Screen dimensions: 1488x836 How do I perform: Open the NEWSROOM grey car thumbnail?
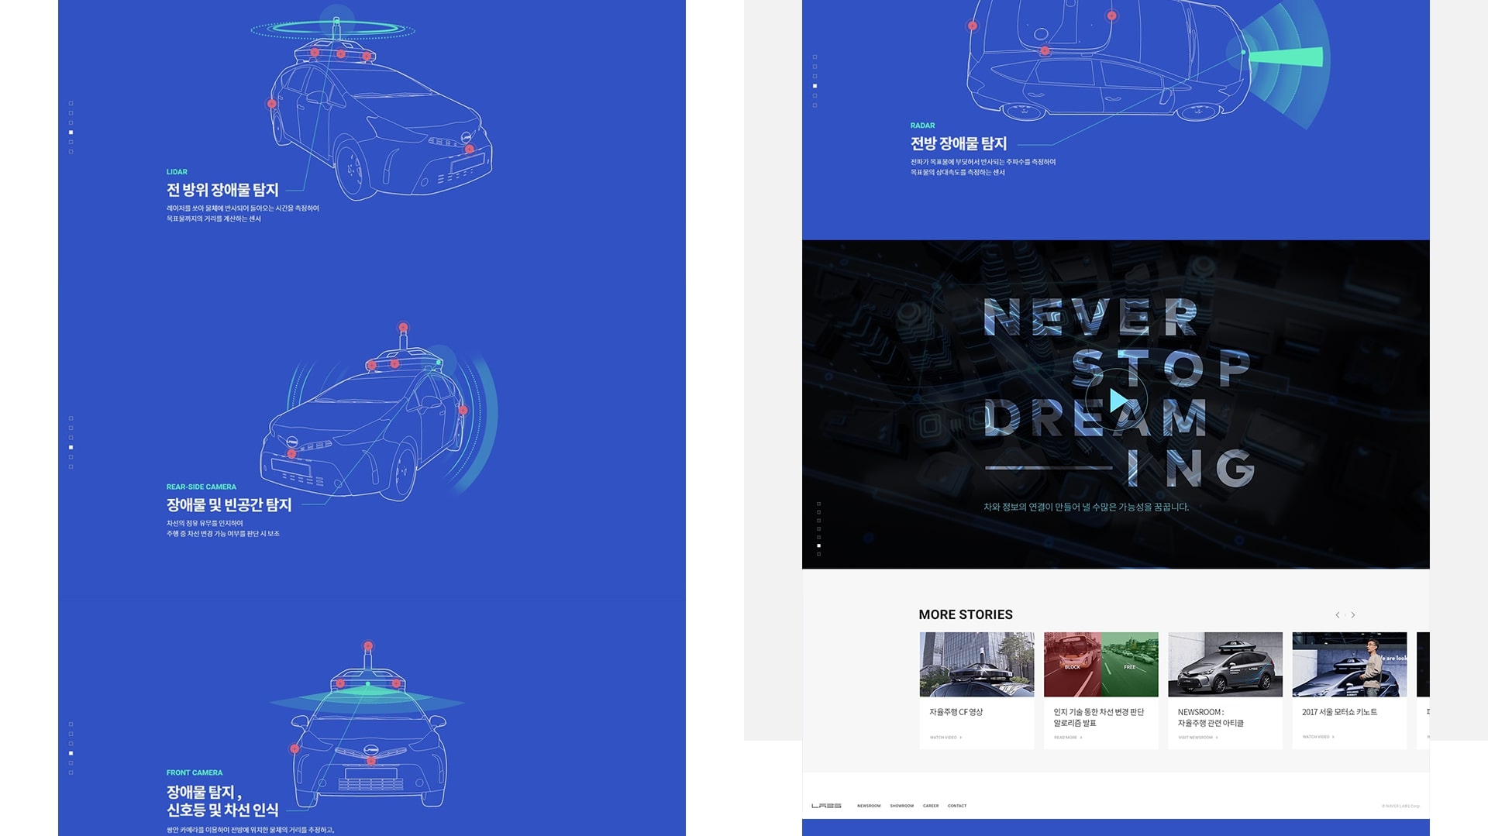1225,664
